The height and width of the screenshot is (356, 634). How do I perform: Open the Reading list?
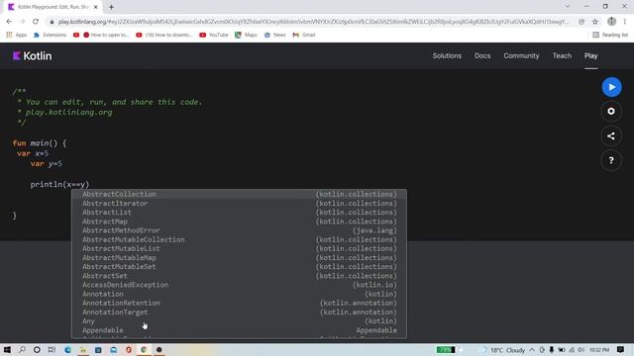tap(610, 36)
